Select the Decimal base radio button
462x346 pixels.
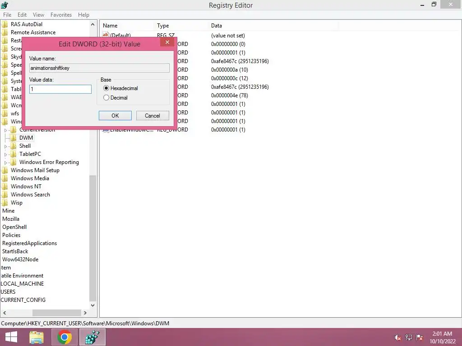tap(106, 98)
